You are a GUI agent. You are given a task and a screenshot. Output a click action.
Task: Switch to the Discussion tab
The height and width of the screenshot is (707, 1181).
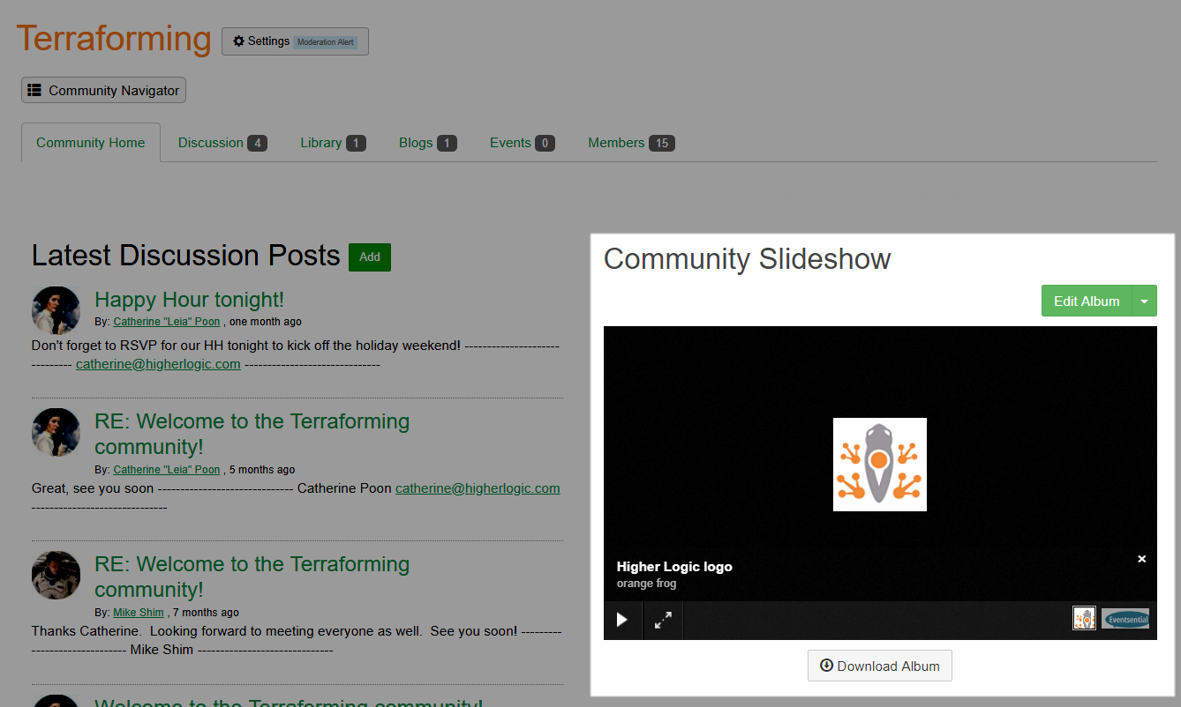pyautogui.click(x=222, y=143)
